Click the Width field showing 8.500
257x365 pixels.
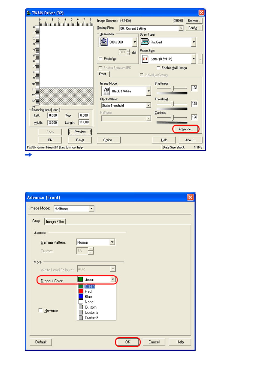pyautogui.click(x=53, y=123)
